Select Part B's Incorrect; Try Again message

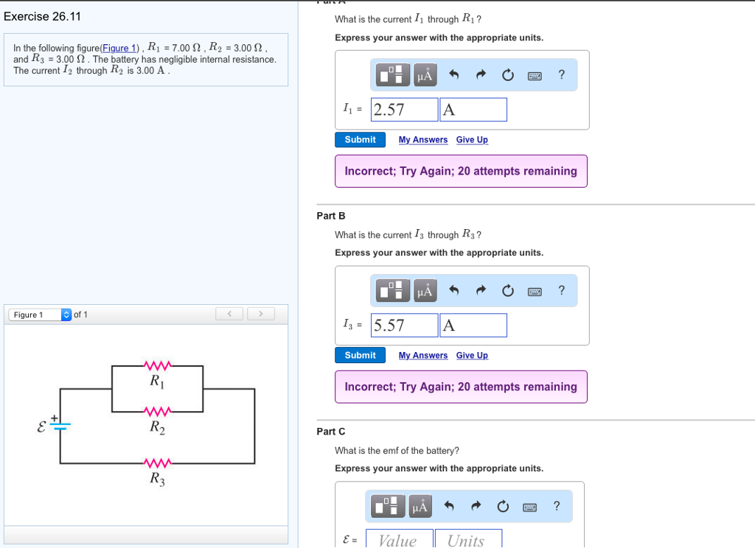coord(461,387)
